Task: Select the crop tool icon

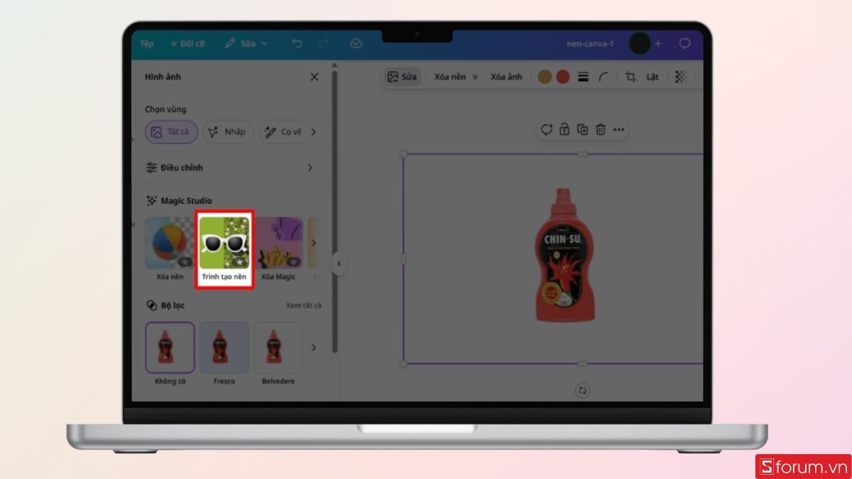Action: [630, 77]
